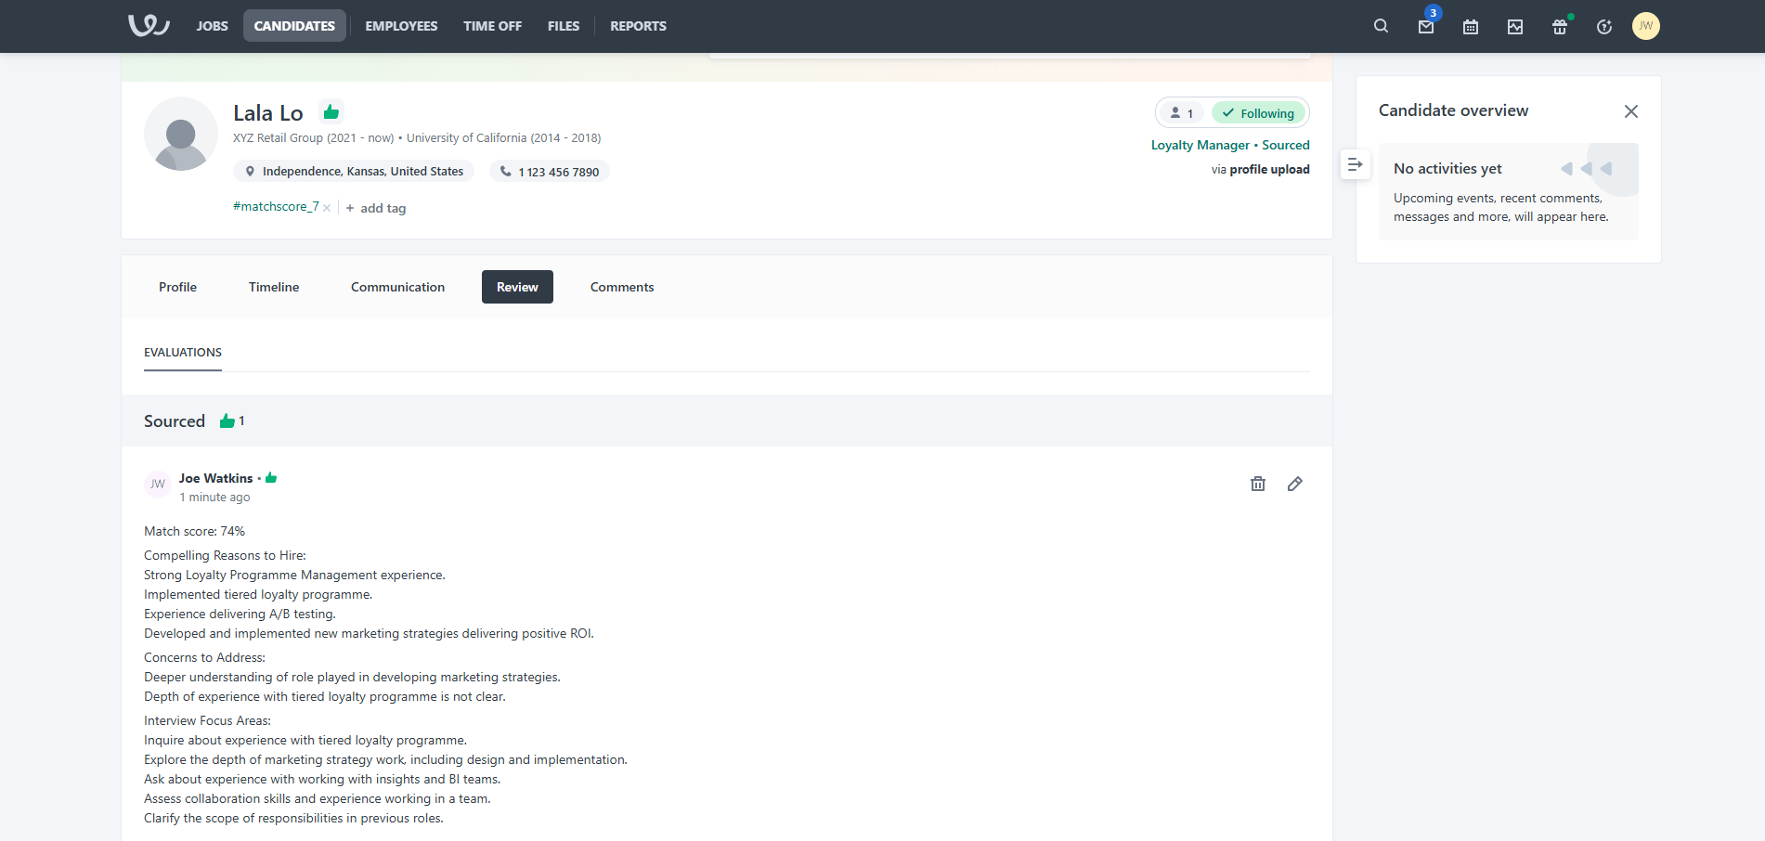The image size is (1765, 841).
Task: Delete Joe Watkins evaluation with trash icon
Action: tap(1258, 484)
